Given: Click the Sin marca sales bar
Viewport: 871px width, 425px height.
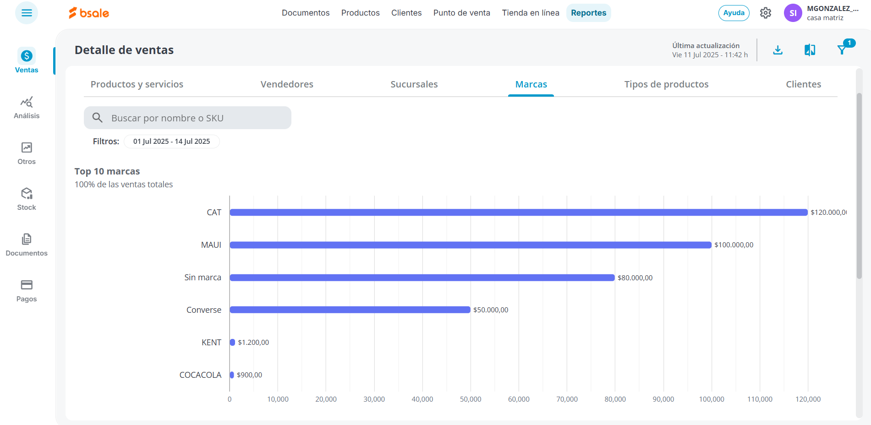Looking at the screenshot, I should 422,278.
